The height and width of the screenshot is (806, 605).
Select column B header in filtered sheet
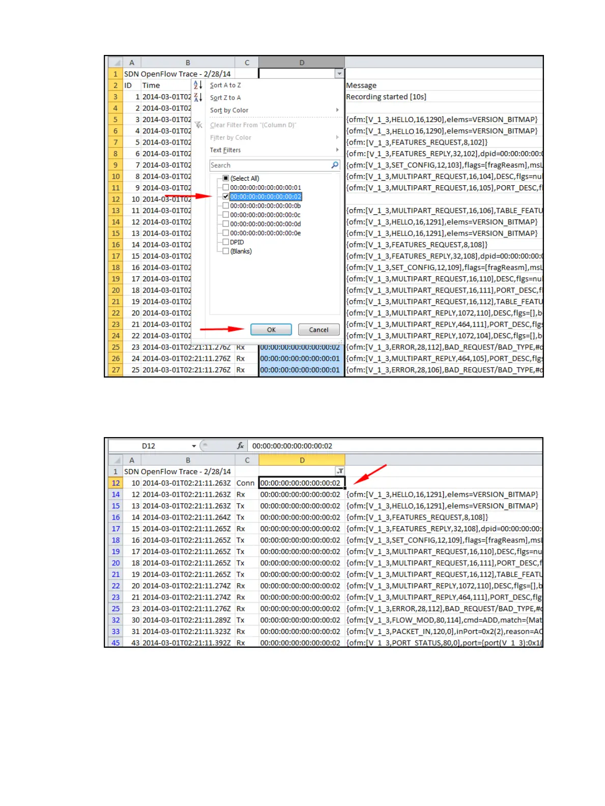(x=188, y=460)
